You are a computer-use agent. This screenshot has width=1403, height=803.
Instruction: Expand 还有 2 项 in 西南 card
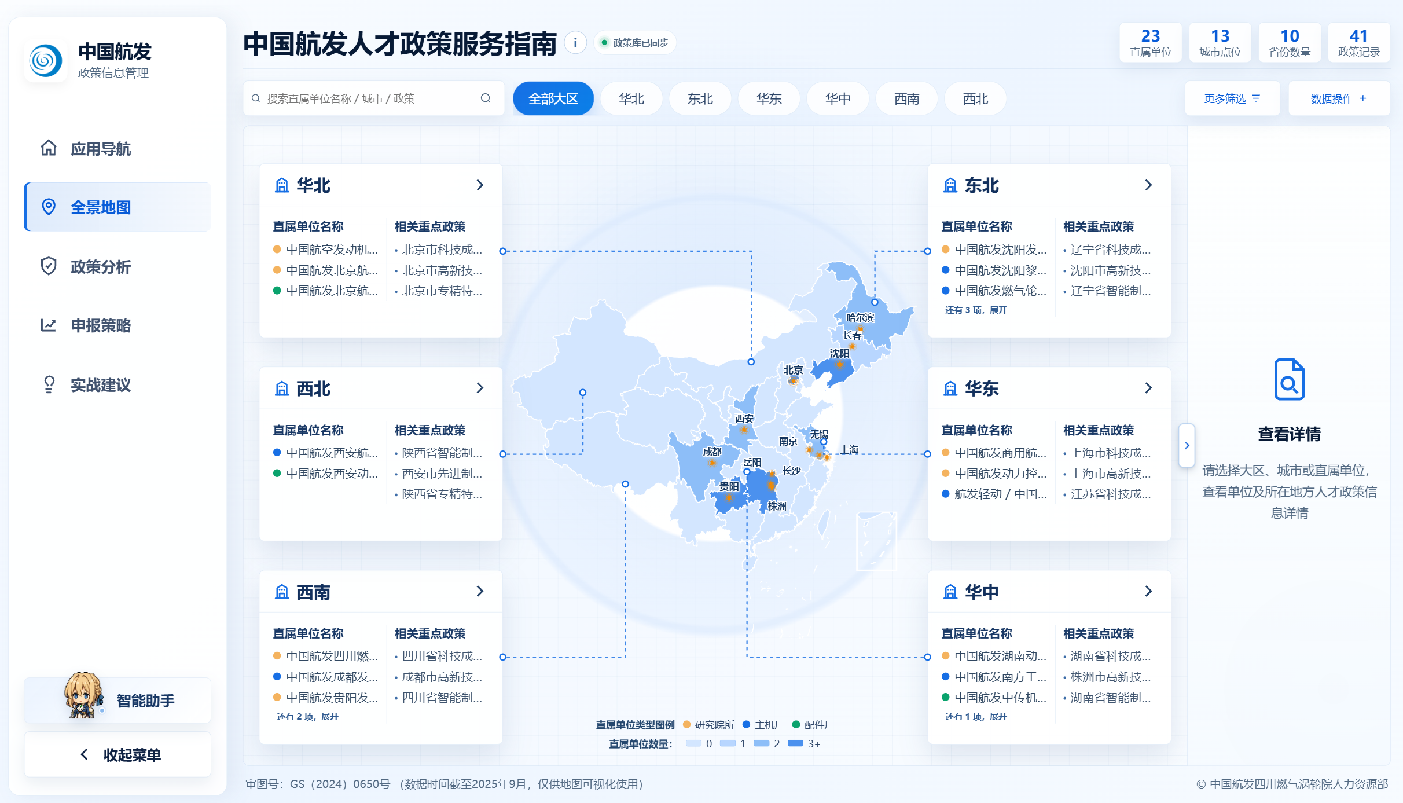coord(307,717)
